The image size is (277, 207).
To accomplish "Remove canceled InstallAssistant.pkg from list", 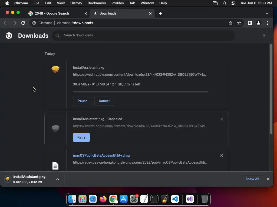I will (221, 119).
